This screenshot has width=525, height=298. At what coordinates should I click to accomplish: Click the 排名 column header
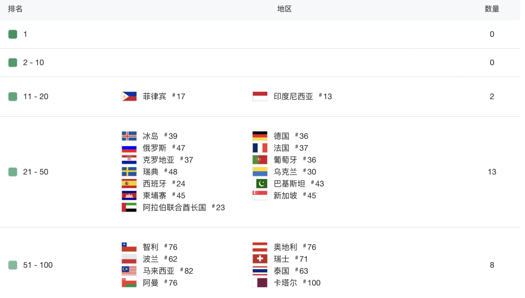pos(16,9)
